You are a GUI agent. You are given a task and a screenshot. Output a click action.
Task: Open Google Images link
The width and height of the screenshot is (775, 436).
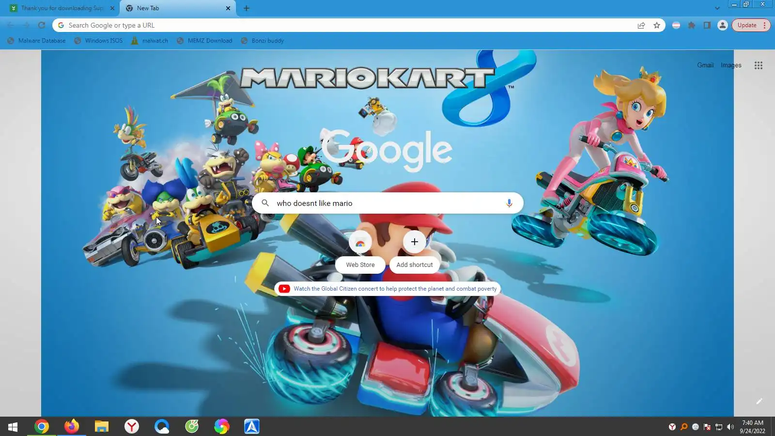click(731, 65)
